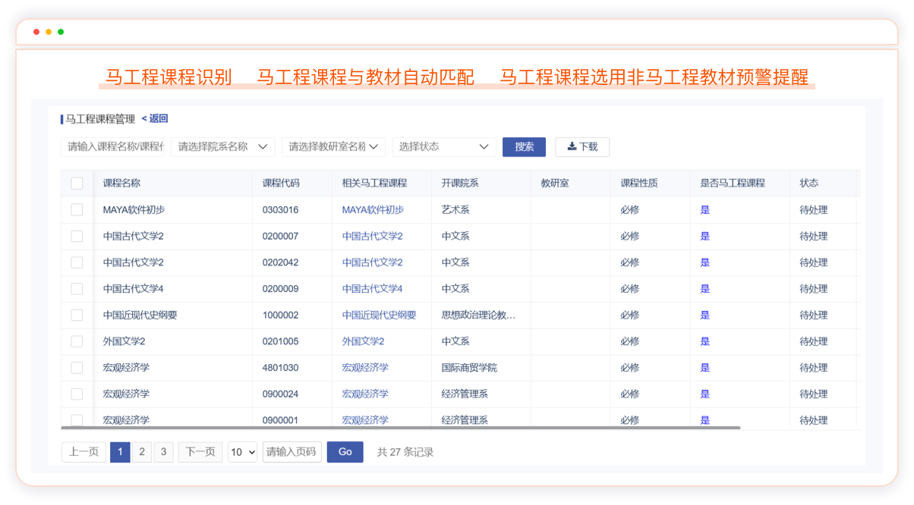Open related course link 中国古代文学4
The width and height of the screenshot is (914, 505).
tap(372, 289)
